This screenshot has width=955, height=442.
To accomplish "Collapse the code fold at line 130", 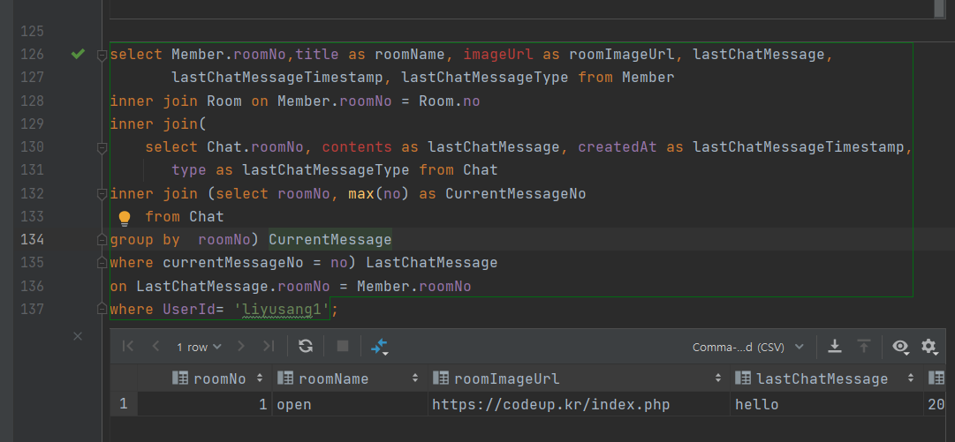I will pyautogui.click(x=102, y=147).
